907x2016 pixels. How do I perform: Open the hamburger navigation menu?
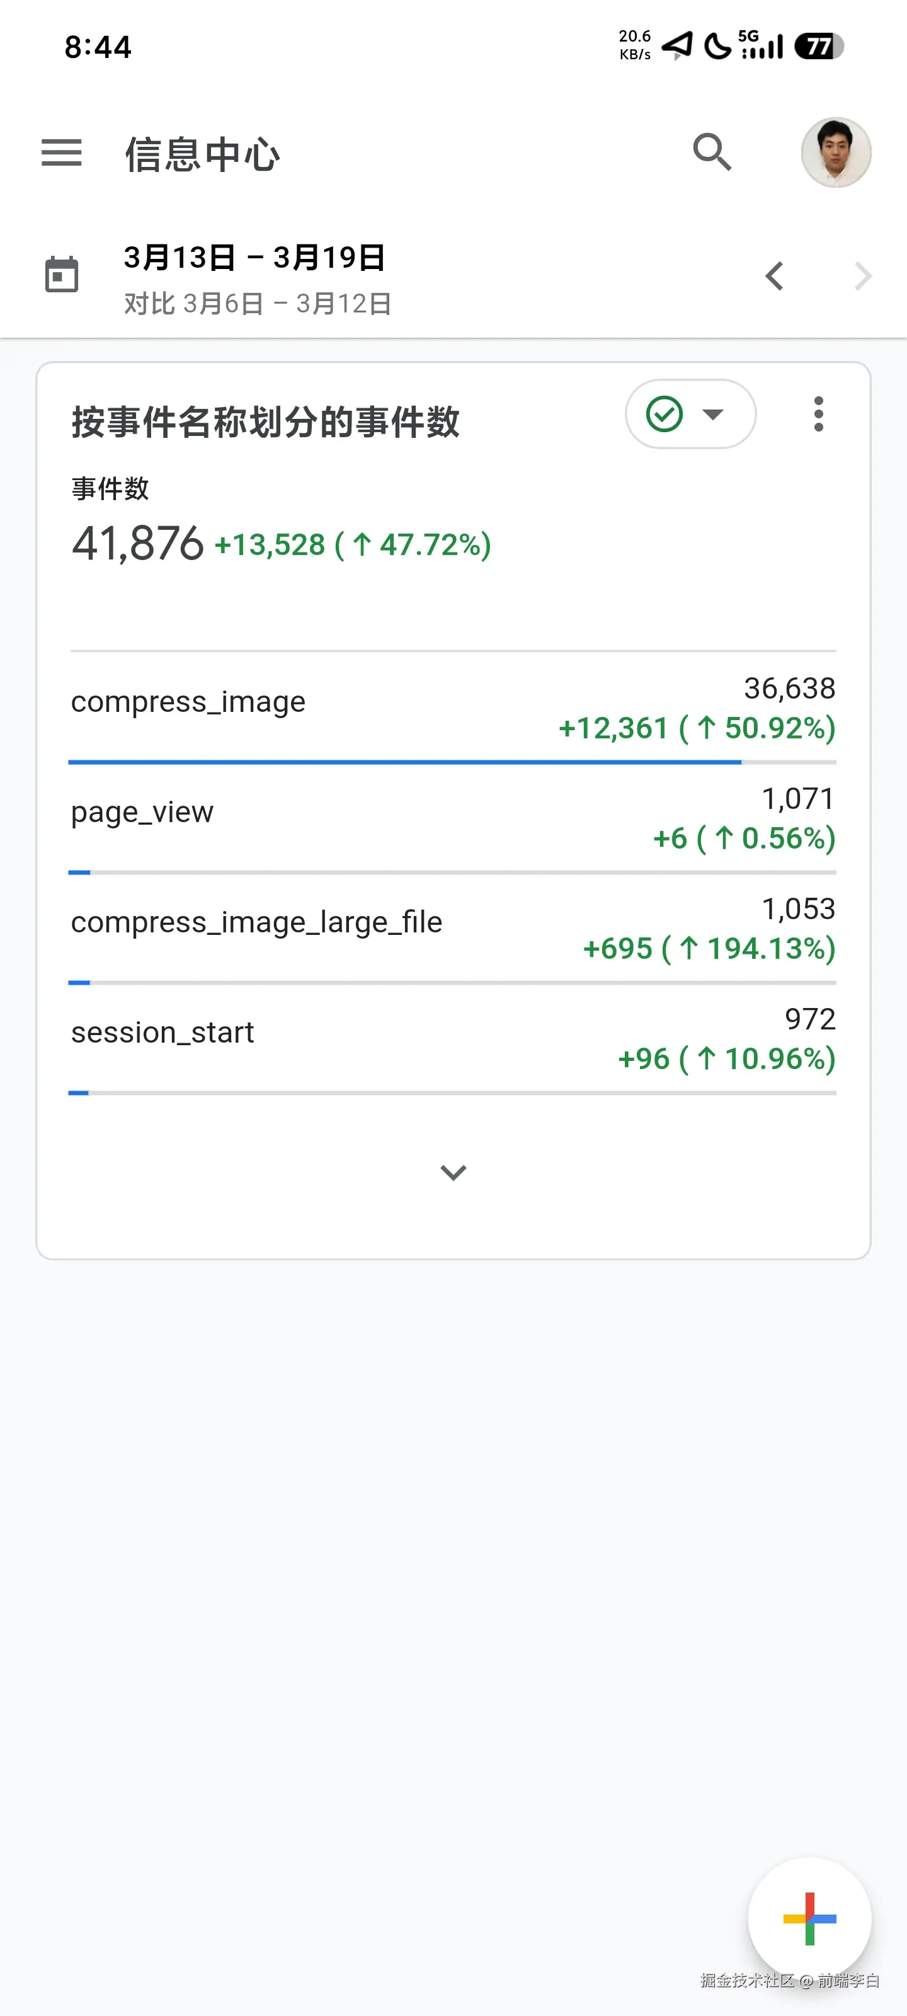coord(62,152)
